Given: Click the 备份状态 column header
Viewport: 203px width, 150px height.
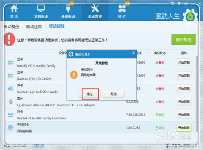Looking at the screenshot, I should pyautogui.click(x=160, y=53).
